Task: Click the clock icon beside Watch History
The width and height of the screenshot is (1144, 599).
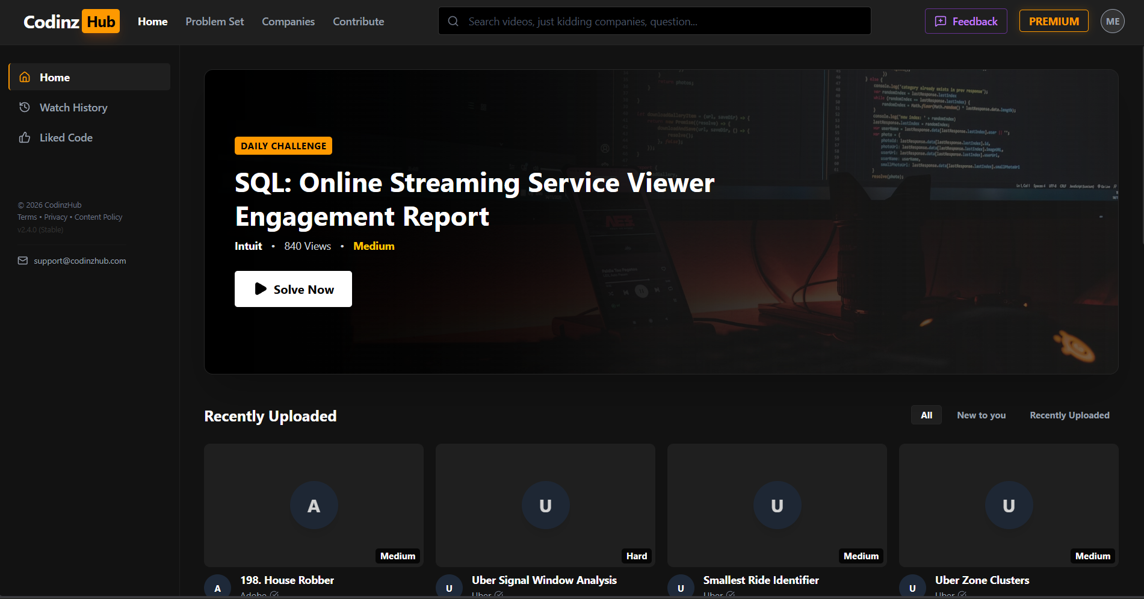Action: (25, 107)
